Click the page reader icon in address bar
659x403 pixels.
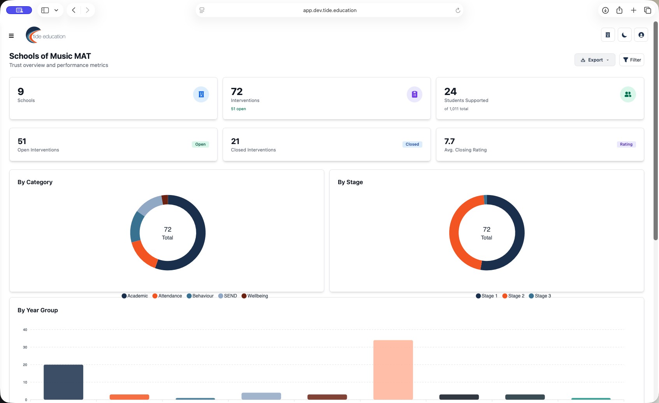point(202,11)
